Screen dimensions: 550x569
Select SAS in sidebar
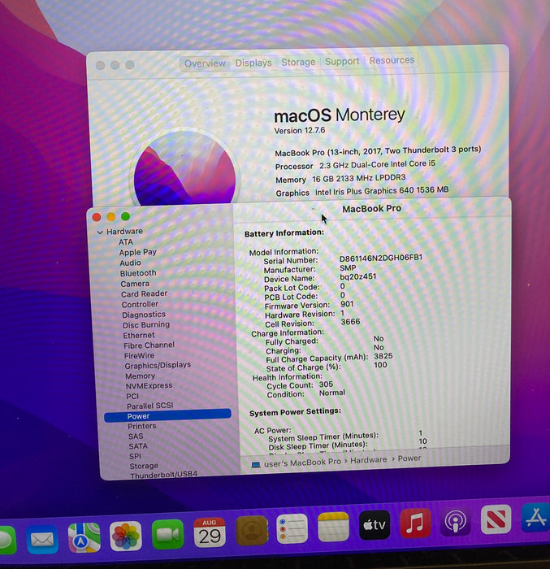[x=136, y=437]
